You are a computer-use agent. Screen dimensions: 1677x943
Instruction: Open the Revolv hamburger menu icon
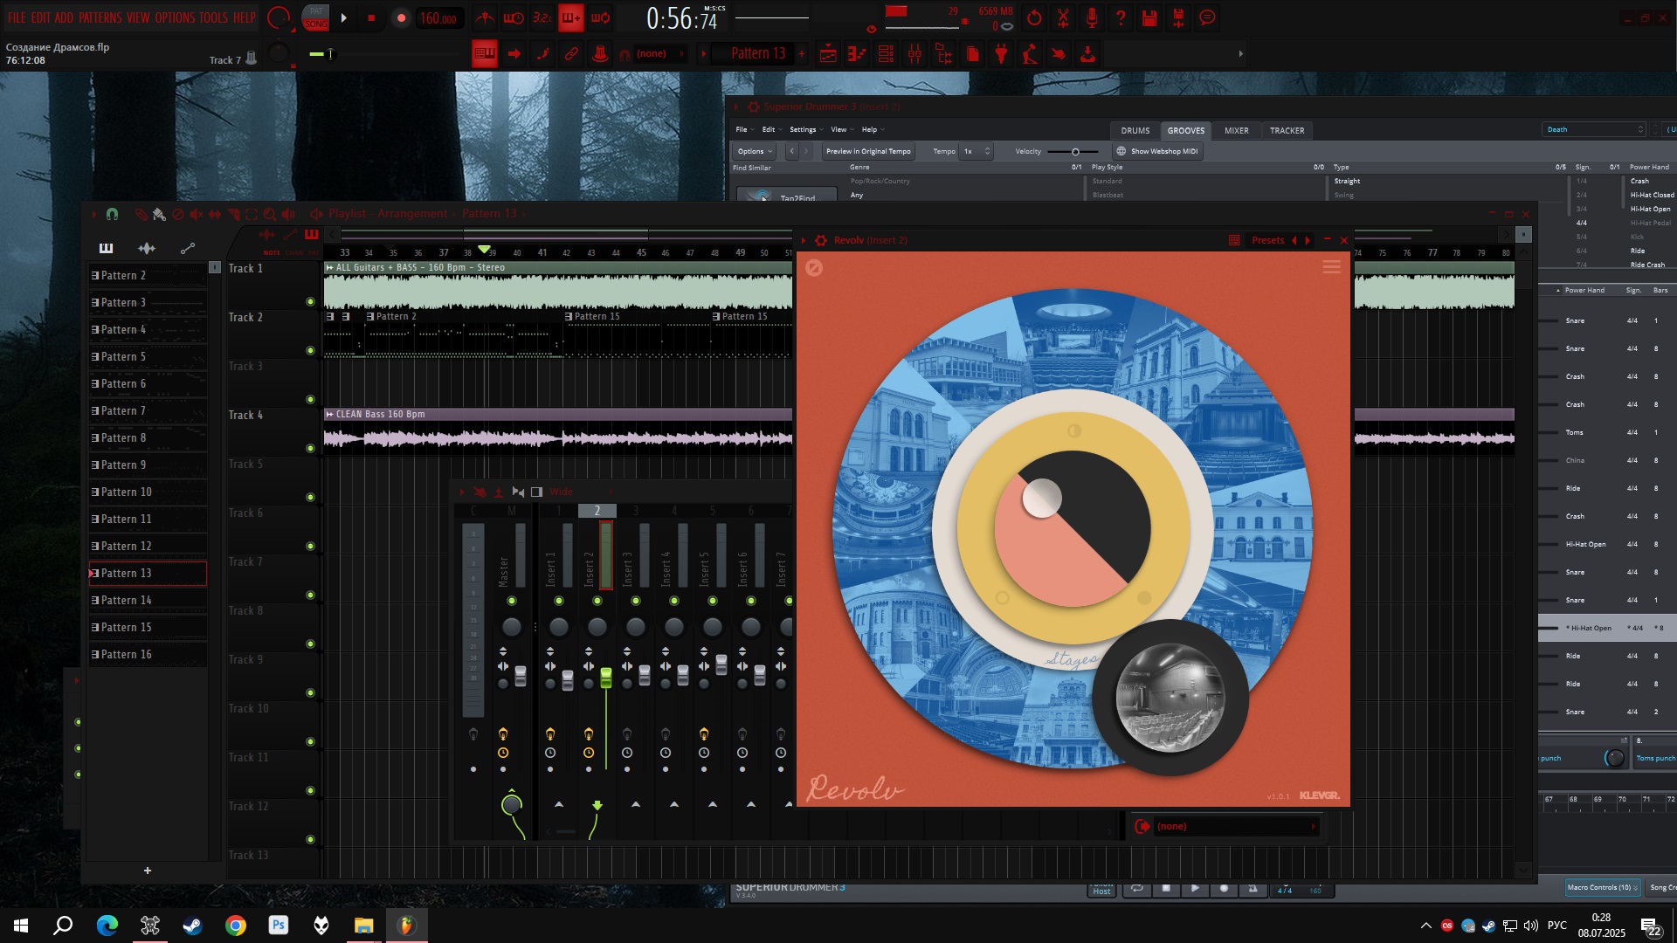[1331, 267]
